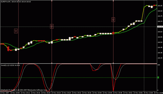
Task: Click the 160.85 price scale label
Action: (x=160, y=6)
